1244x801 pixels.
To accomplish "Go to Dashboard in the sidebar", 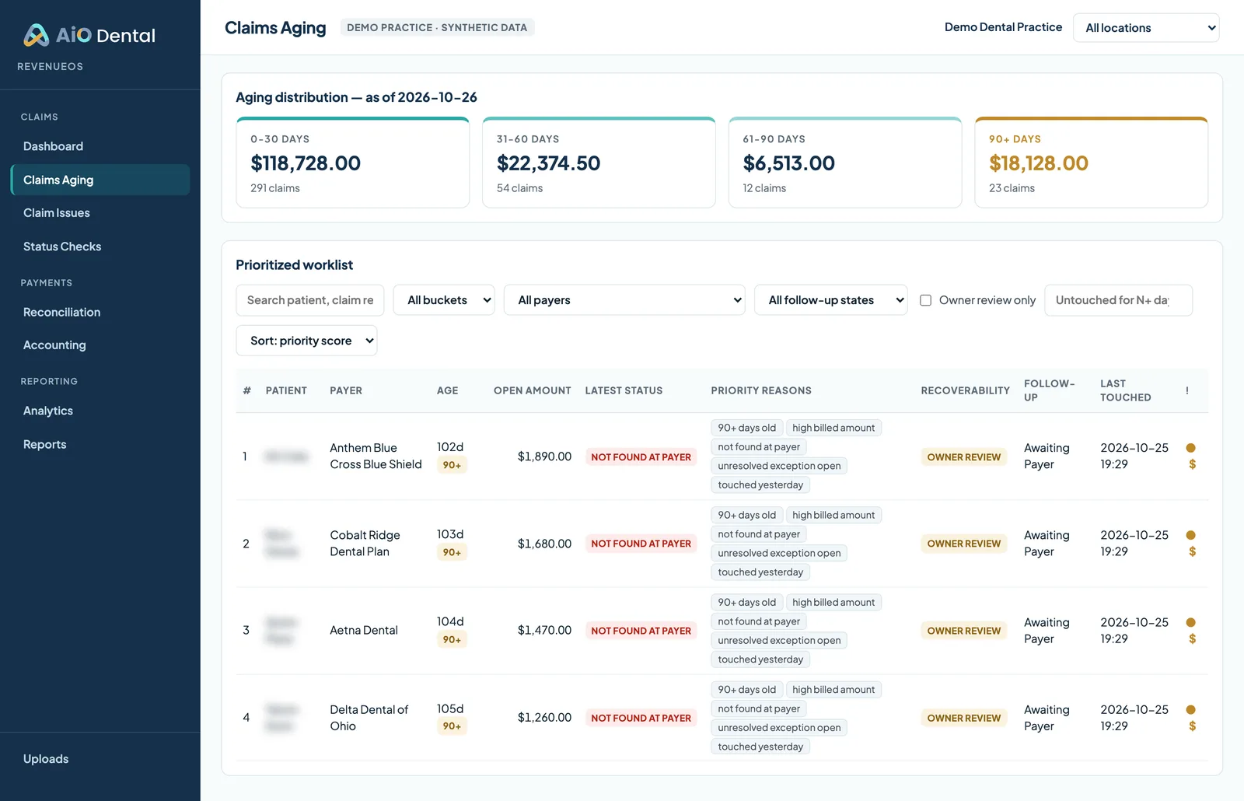I will (x=100, y=146).
